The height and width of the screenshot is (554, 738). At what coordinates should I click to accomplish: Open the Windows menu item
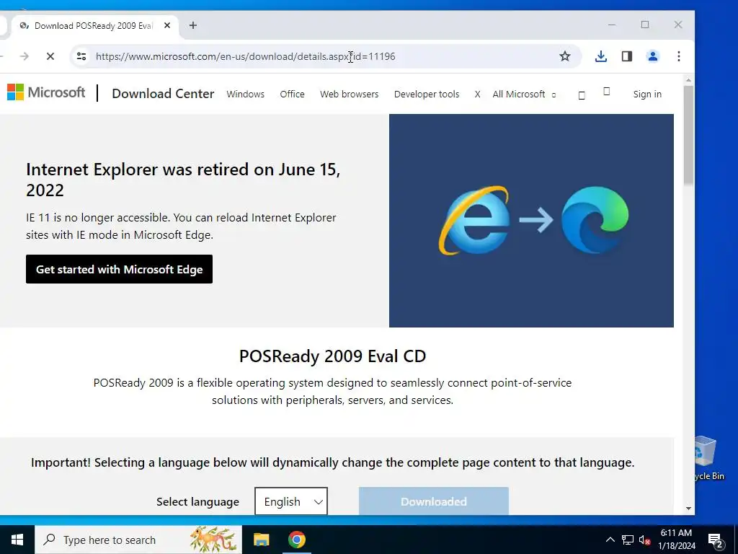click(x=245, y=94)
